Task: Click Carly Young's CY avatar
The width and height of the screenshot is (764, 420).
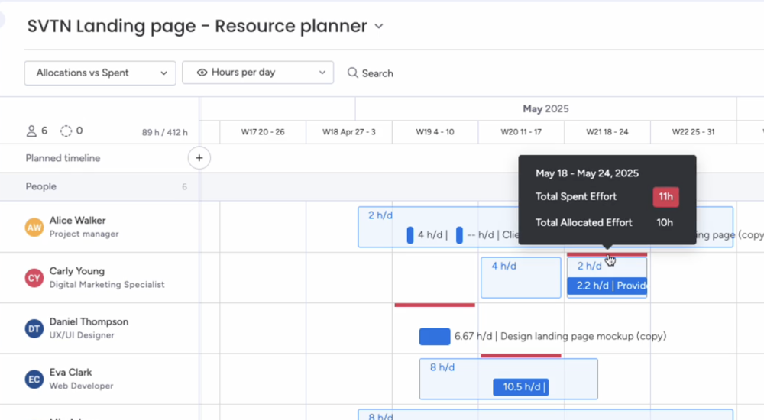Action: click(34, 277)
